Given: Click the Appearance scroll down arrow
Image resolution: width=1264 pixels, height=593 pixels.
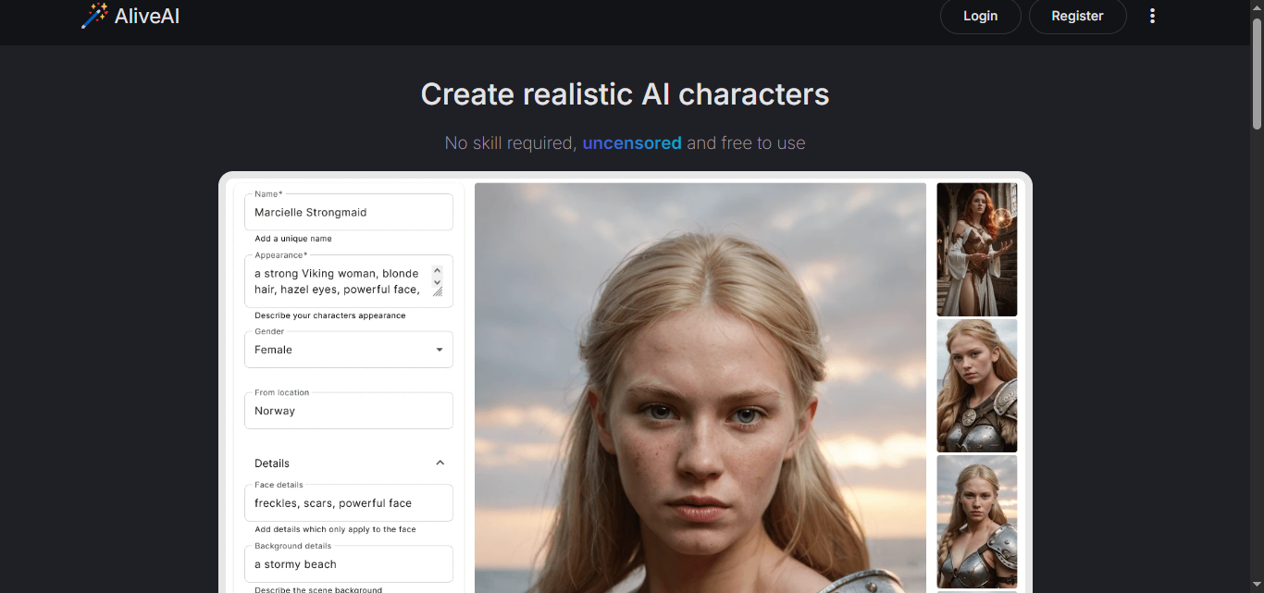Looking at the screenshot, I should (438, 281).
